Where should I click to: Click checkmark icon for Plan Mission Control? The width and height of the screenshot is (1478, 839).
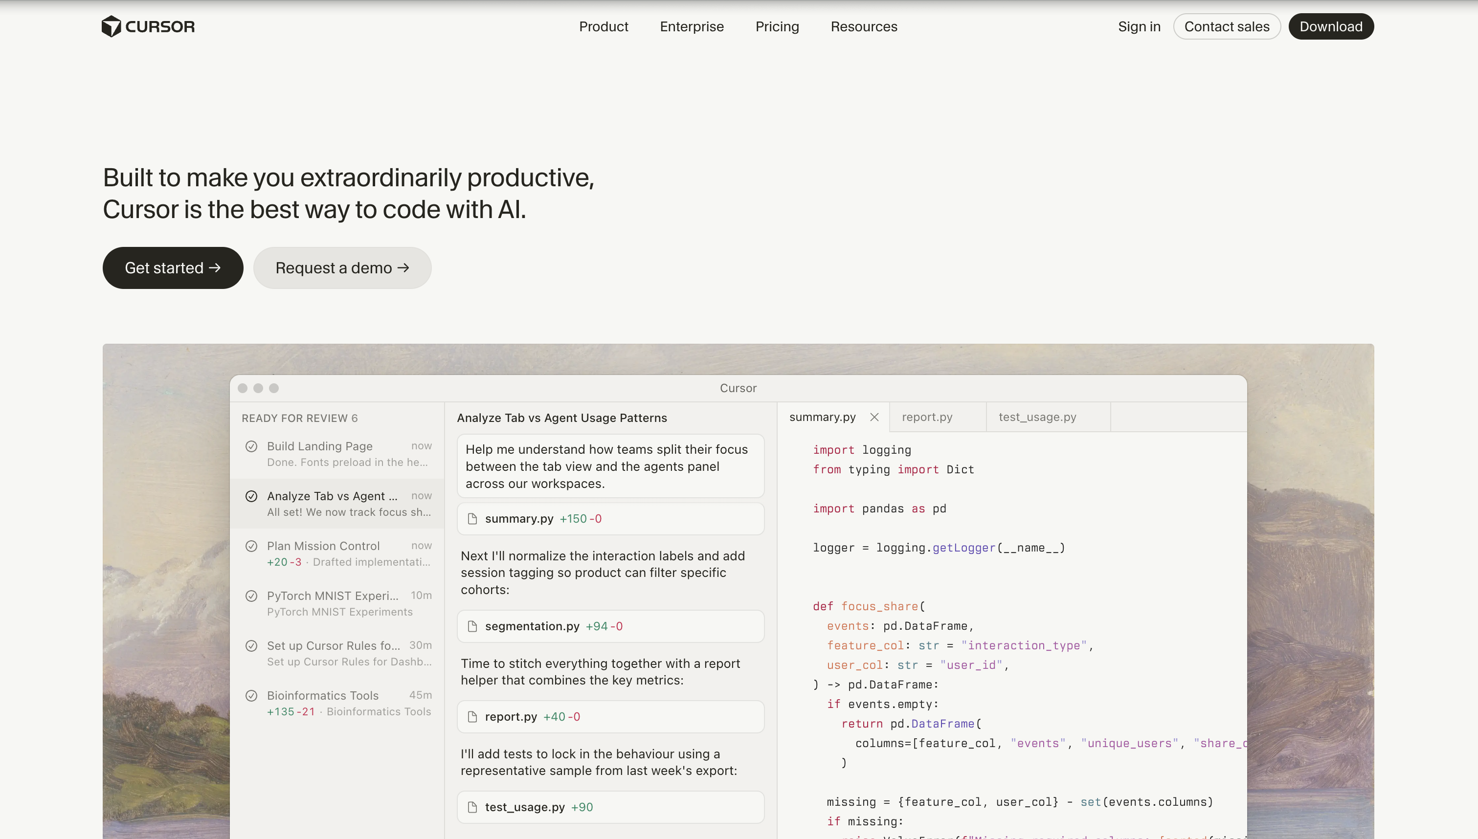point(251,546)
